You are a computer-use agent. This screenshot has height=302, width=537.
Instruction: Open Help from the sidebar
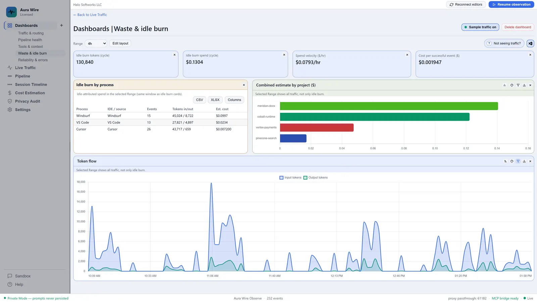(x=19, y=285)
